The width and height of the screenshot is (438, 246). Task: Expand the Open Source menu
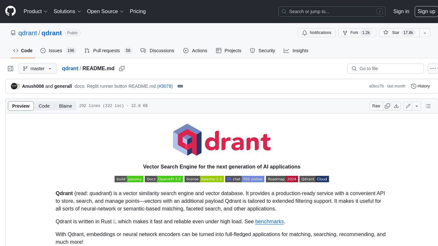click(105, 11)
